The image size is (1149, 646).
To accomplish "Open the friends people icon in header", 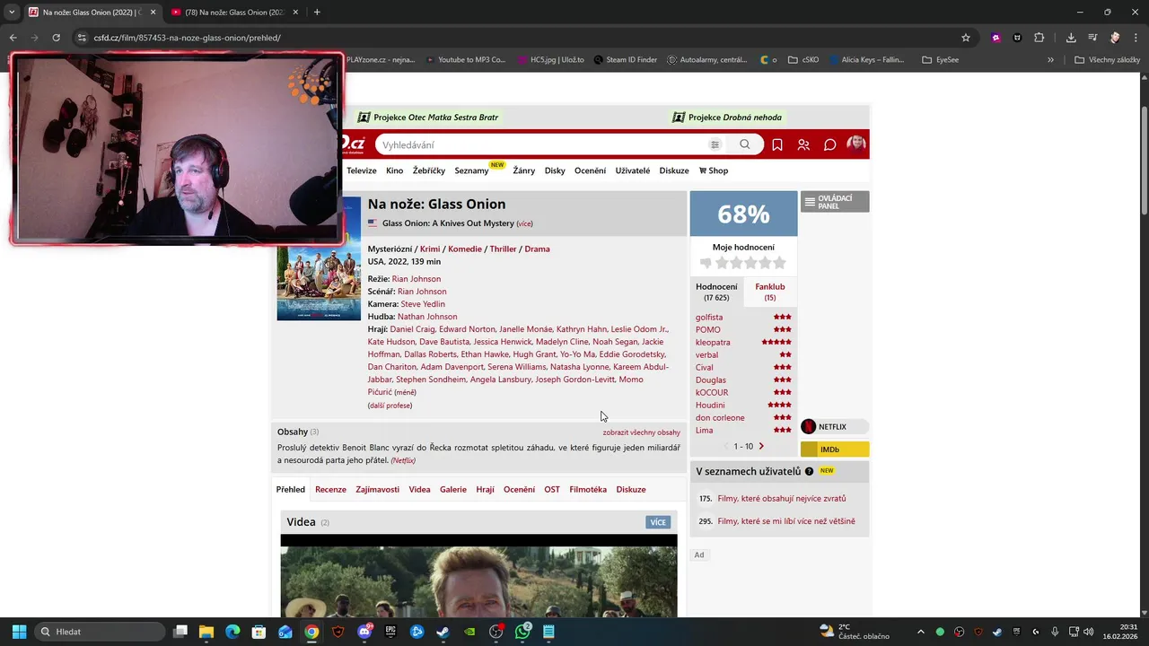I will [803, 144].
